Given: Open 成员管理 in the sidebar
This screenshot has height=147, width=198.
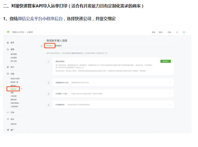Looking at the screenshot, I should pos(14,58).
